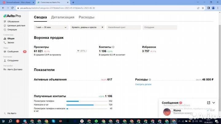The width and height of the screenshot is (221, 124).
Task: Open Звонки statistics in the sidebar
Action: point(11,43)
